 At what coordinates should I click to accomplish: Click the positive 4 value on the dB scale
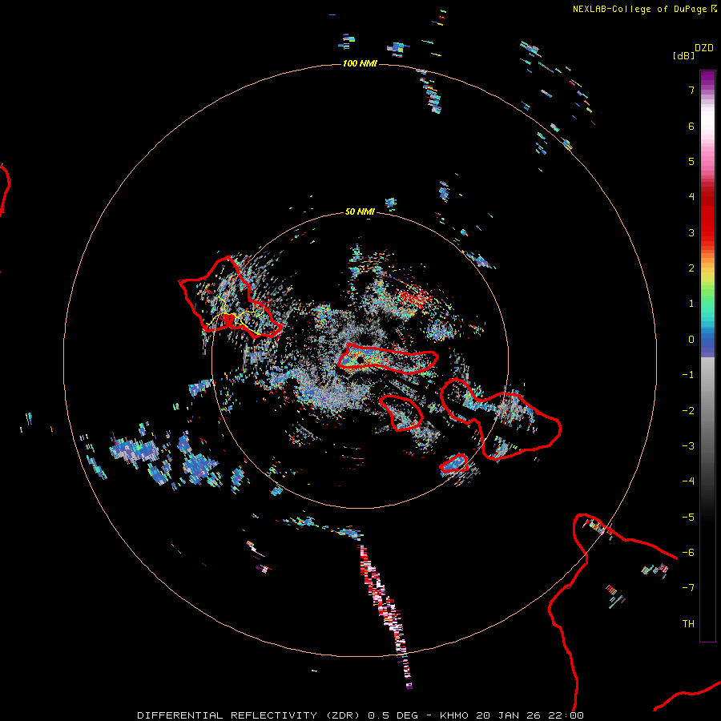[x=691, y=197]
